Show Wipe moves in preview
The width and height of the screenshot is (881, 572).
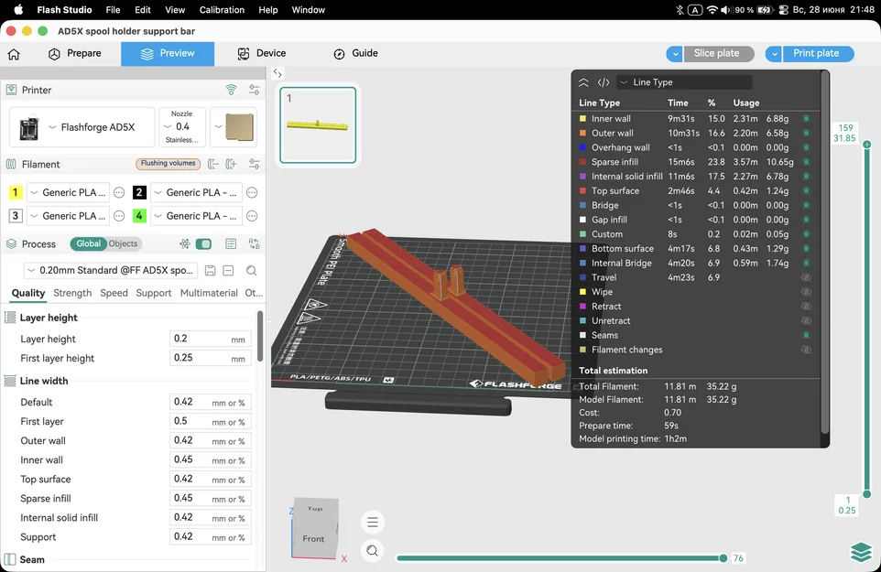pos(806,292)
